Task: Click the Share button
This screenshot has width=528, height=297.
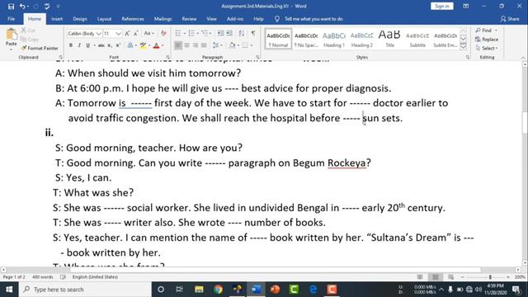Action: click(x=510, y=19)
